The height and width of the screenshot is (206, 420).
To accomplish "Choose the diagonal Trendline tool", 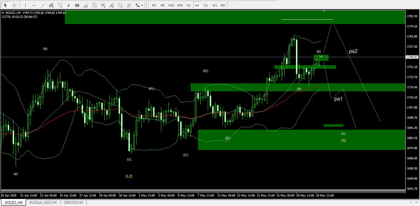I will [x=42, y=5].
